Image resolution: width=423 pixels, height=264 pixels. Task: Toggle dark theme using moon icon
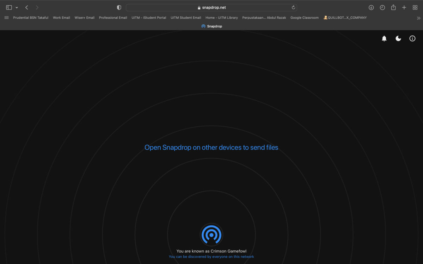[398, 39]
